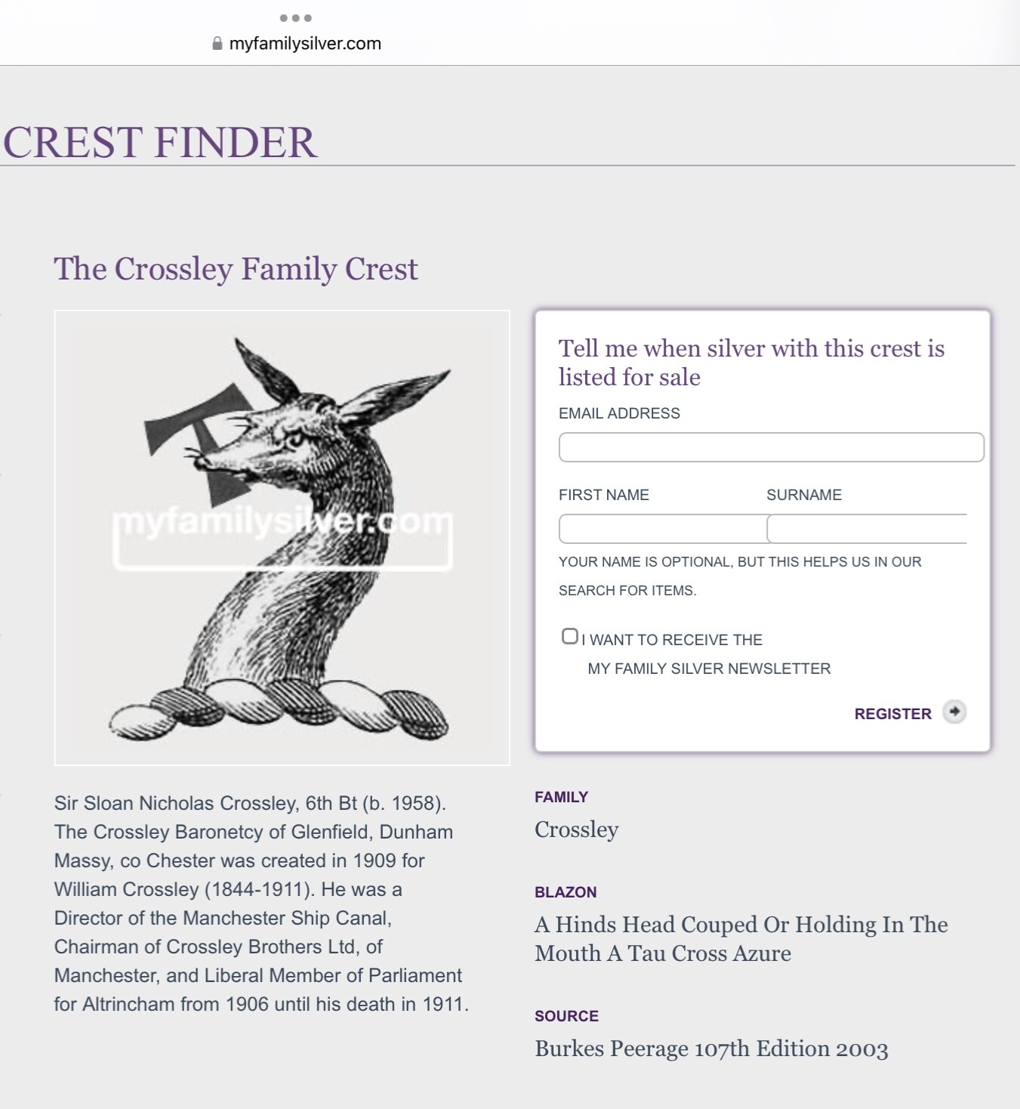Open the Crossley crest image
Screen dimensions: 1020x1109
tap(282, 537)
